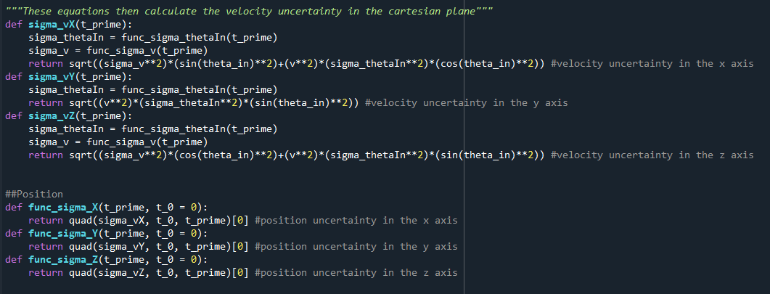Click the comment 'velocity uncertainty in the y axis'
The image size is (770, 294).
click(467, 102)
